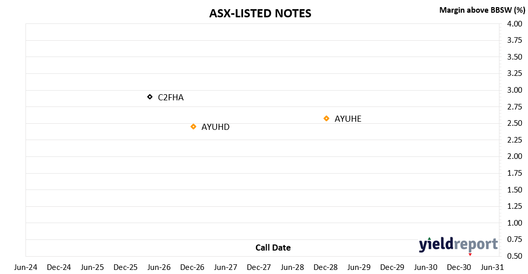Click the Dec-28 x-axis label
Image resolution: width=528 pixels, height=274 pixels.
(x=326, y=267)
